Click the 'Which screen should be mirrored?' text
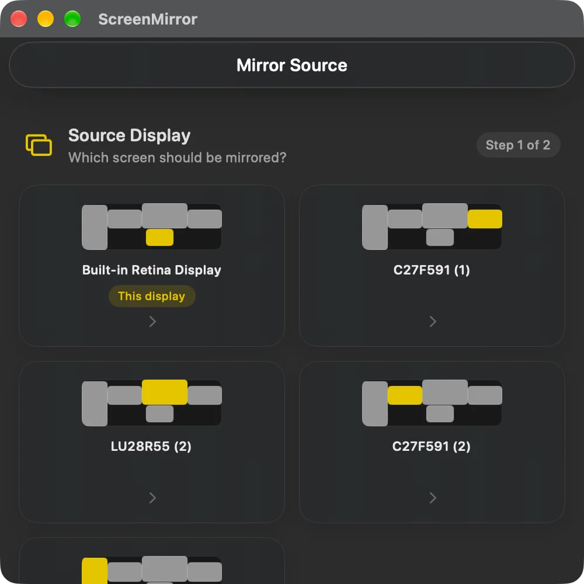The height and width of the screenshot is (584, 584). [178, 158]
